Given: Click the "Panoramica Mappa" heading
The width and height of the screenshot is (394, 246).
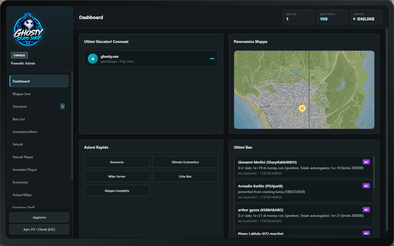Looking at the screenshot, I should (x=250, y=42).
